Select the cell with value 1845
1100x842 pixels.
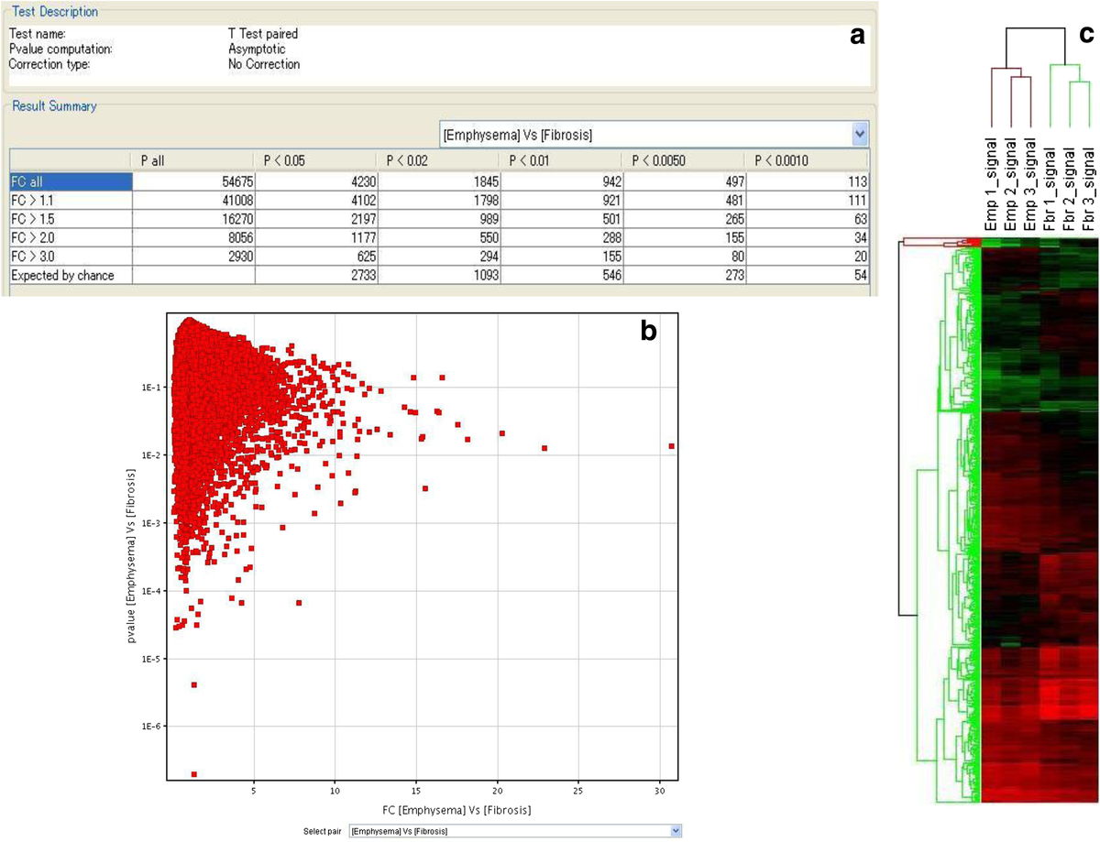439,180
